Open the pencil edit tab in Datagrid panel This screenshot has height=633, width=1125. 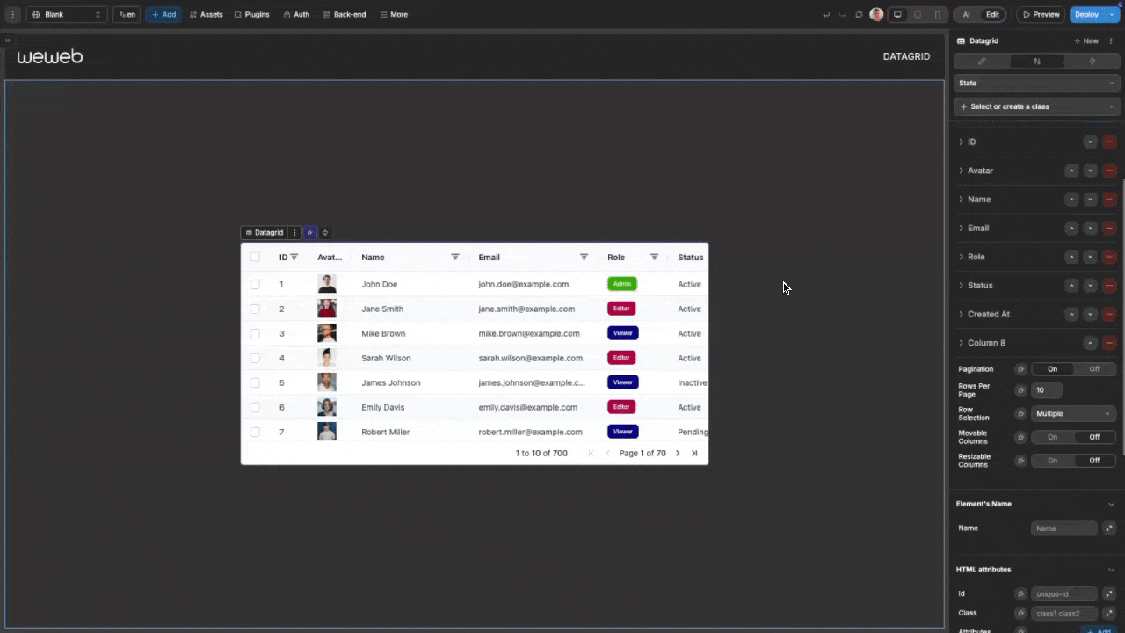click(982, 62)
